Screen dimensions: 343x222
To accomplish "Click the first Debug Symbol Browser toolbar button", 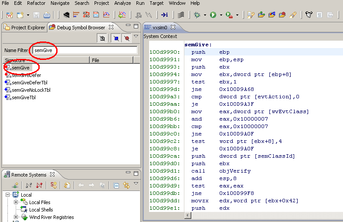I will pos(102,38).
